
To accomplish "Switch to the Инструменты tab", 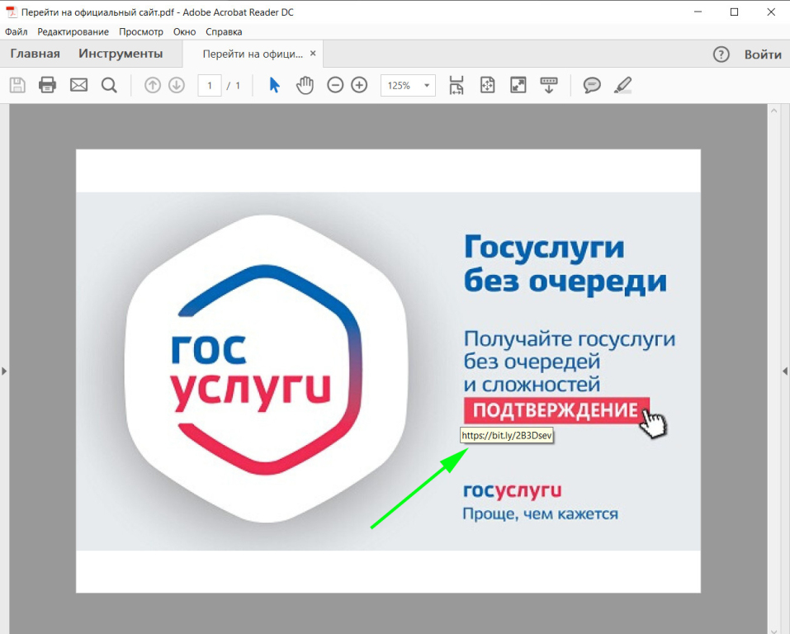I will point(121,54).
